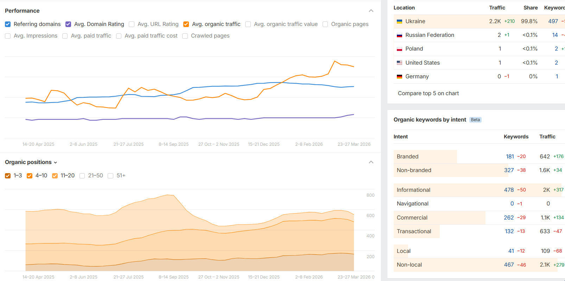Click the United States flag icon
The image size is (565, 281).
(399, 63)
